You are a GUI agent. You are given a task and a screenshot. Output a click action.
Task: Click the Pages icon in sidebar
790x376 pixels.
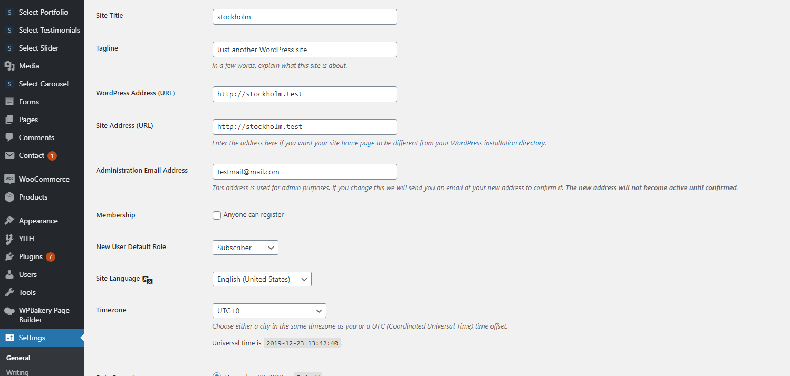tap(9, 120)
